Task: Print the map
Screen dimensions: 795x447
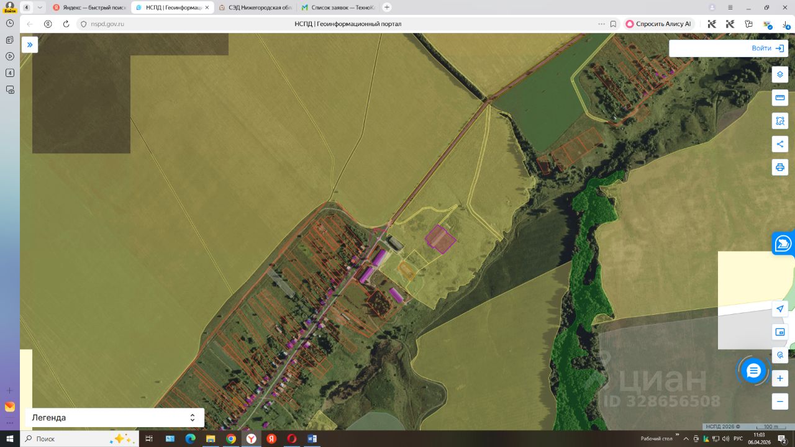Action: coord(780,167)
